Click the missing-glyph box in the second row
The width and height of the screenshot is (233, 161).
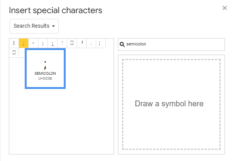click(x=14, y=53)
